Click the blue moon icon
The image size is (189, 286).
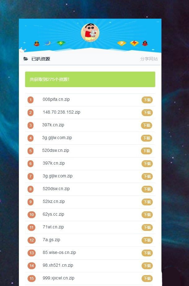click(x=48, y=43)
